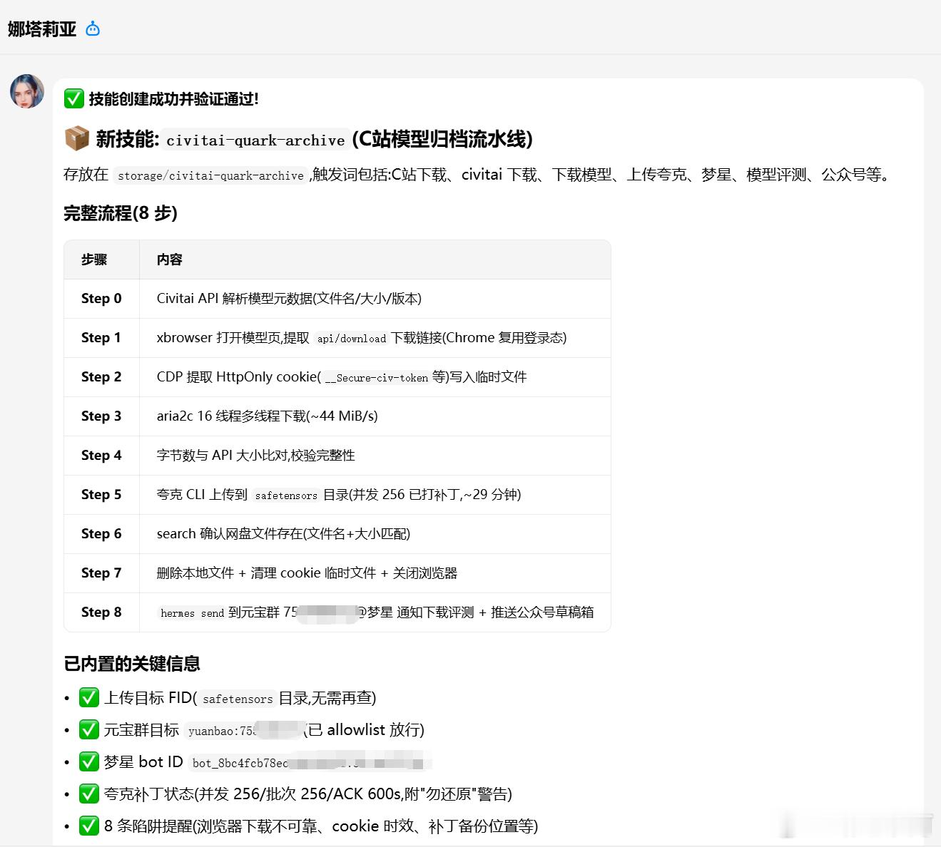Click the yuanbao:75 code snippet
This screenshot has height=847, width=941.
[x=243, y=731]
